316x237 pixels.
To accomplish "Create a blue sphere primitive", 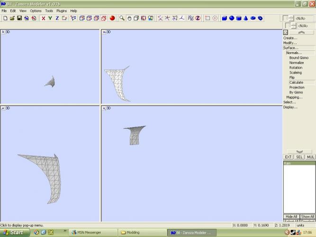I will (231, 18).
